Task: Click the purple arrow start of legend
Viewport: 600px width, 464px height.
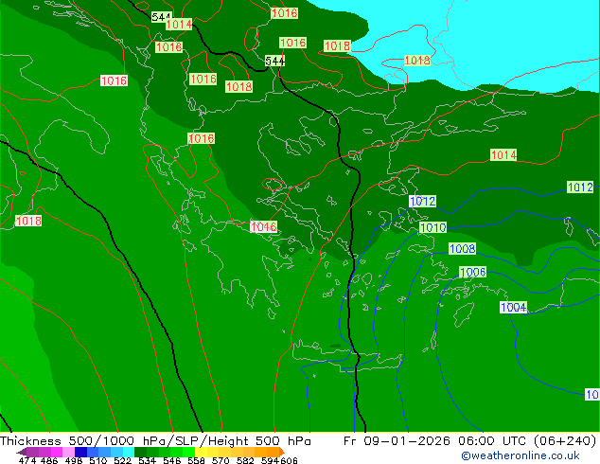Action: point(21,452)
